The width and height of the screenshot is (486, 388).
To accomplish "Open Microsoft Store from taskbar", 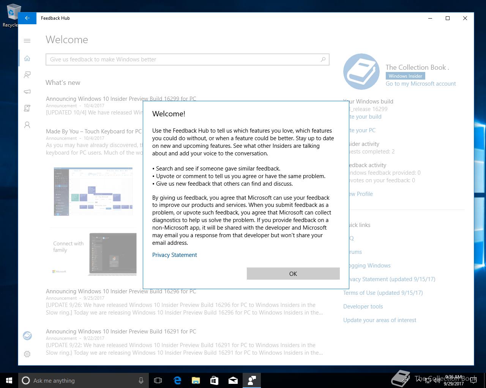I will point(215,380).
